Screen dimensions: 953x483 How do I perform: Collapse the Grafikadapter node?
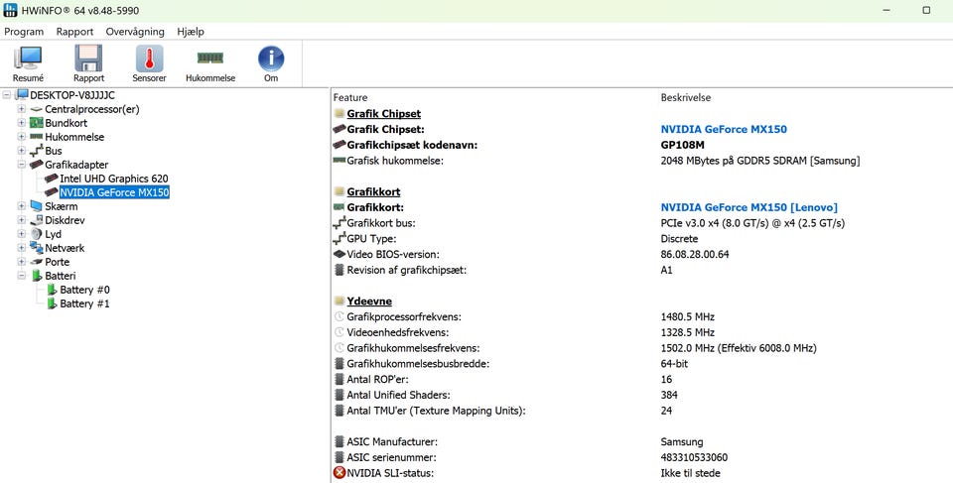pyautogui.click(x=22, y=165)
